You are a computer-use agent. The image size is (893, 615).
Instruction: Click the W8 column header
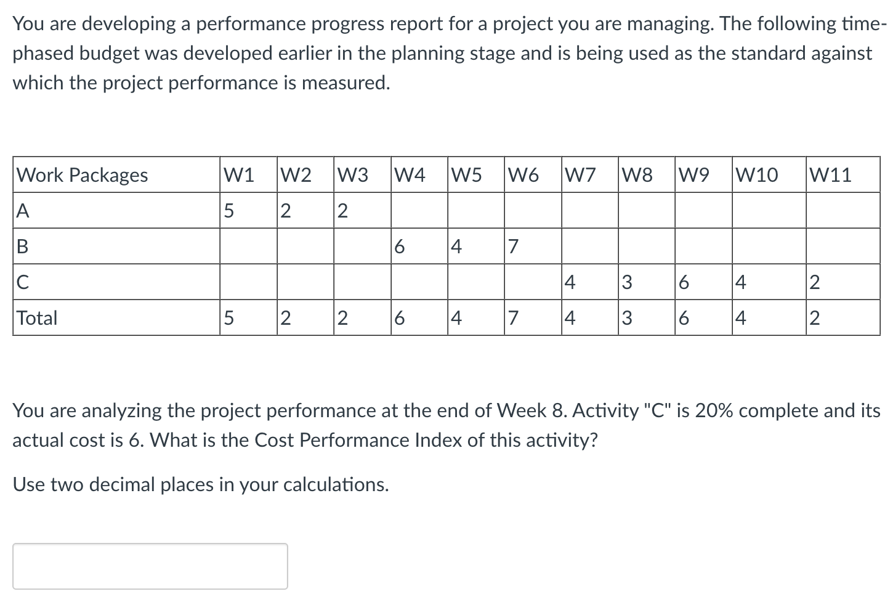click(x=636, y=174)
